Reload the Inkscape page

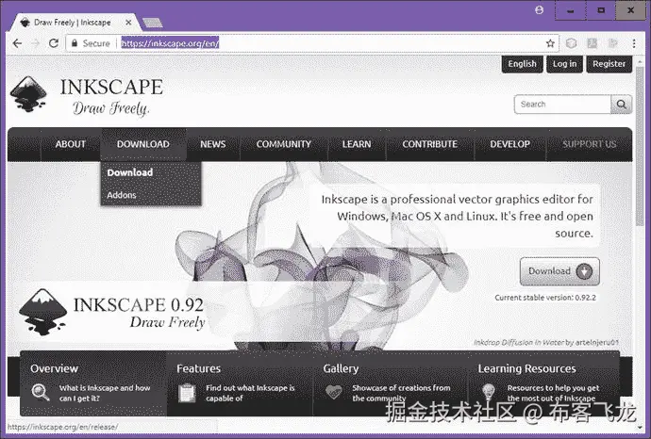coord(54,43)
